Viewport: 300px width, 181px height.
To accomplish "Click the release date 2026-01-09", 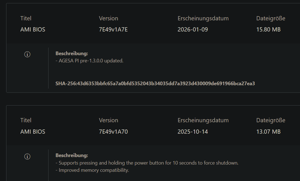I will (x=193, y=30).
